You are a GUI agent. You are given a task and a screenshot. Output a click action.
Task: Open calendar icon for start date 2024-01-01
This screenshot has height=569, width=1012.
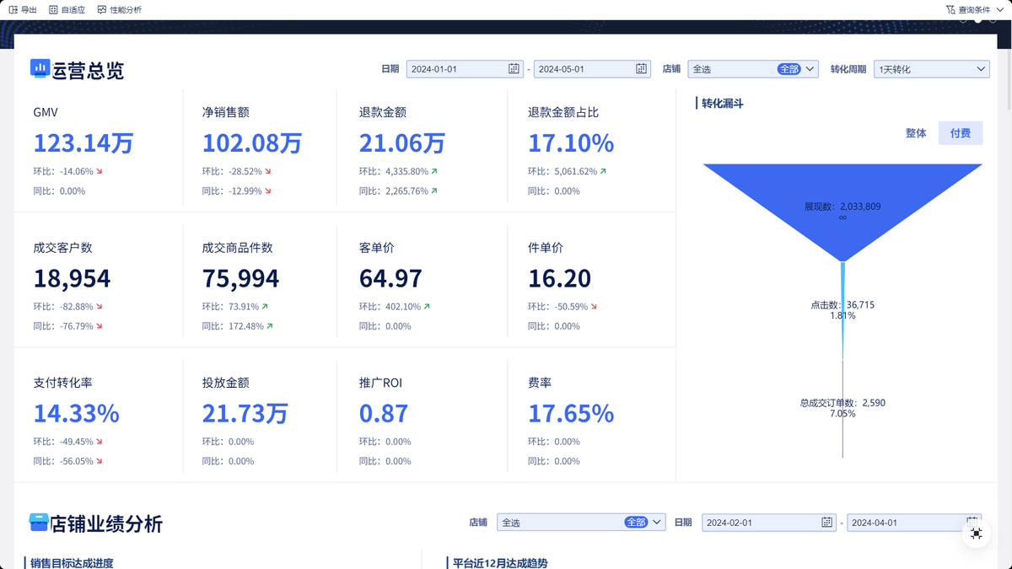(x=514, y=69)
